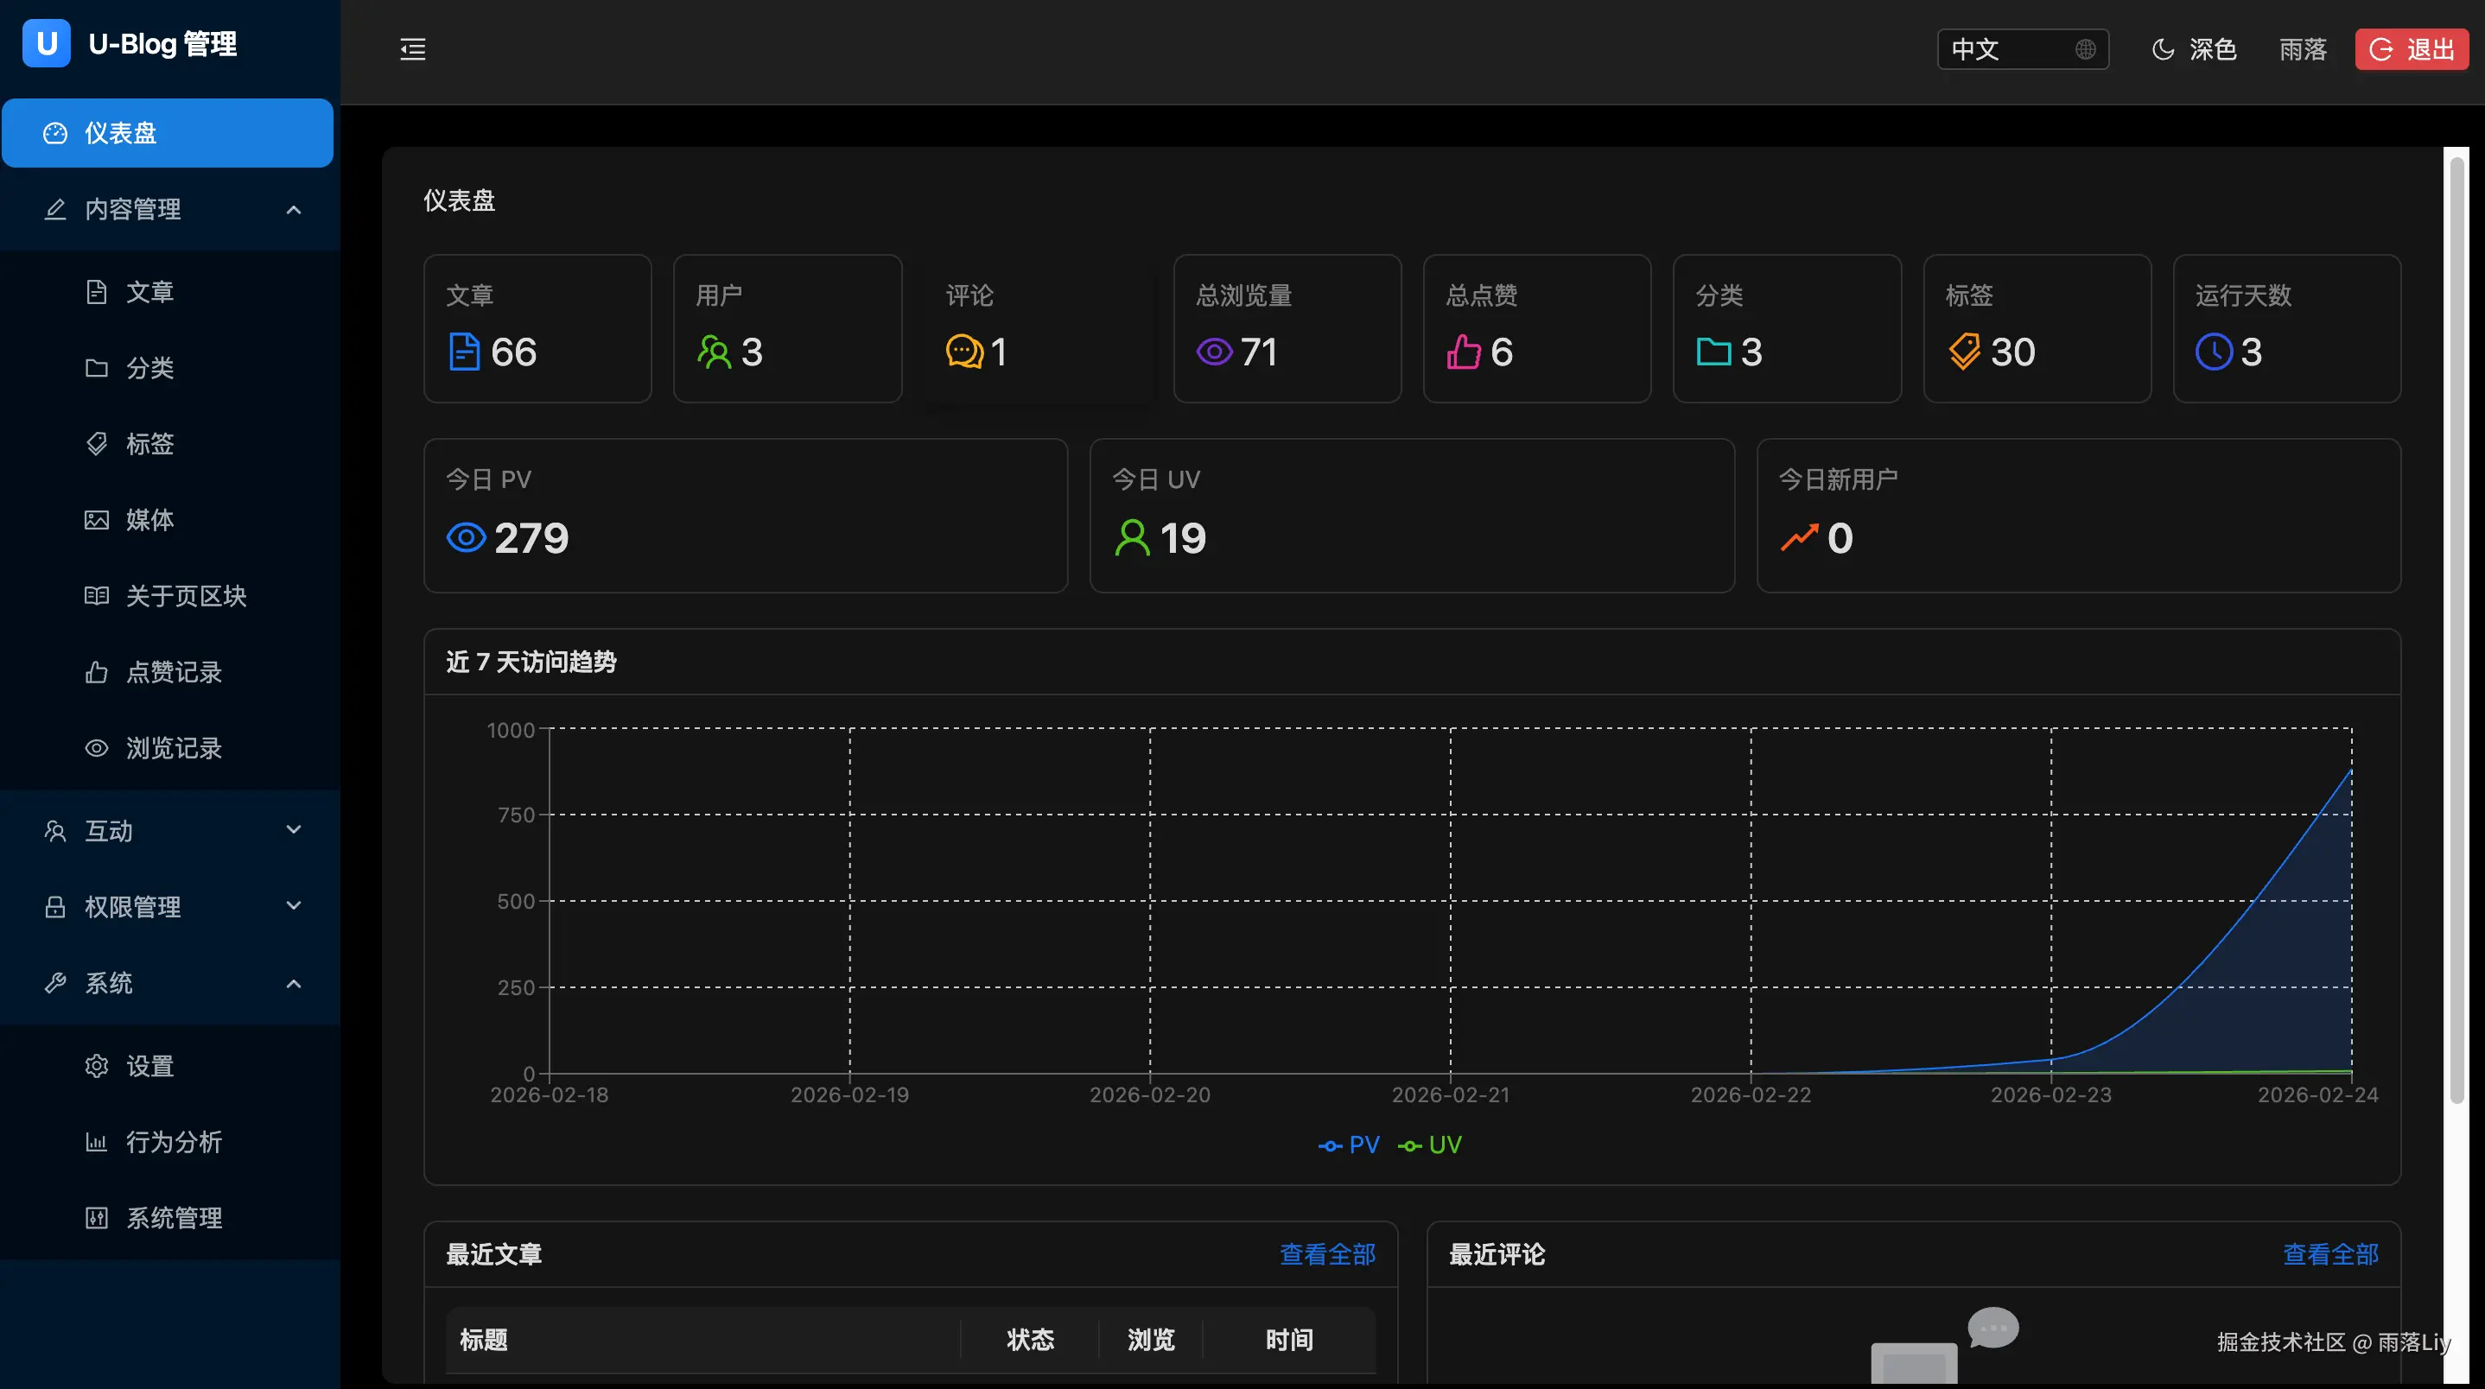This screenshot has width=2485, height=1389.
Task: Click the 今日 PV stat card
Action: coord(745,516)
